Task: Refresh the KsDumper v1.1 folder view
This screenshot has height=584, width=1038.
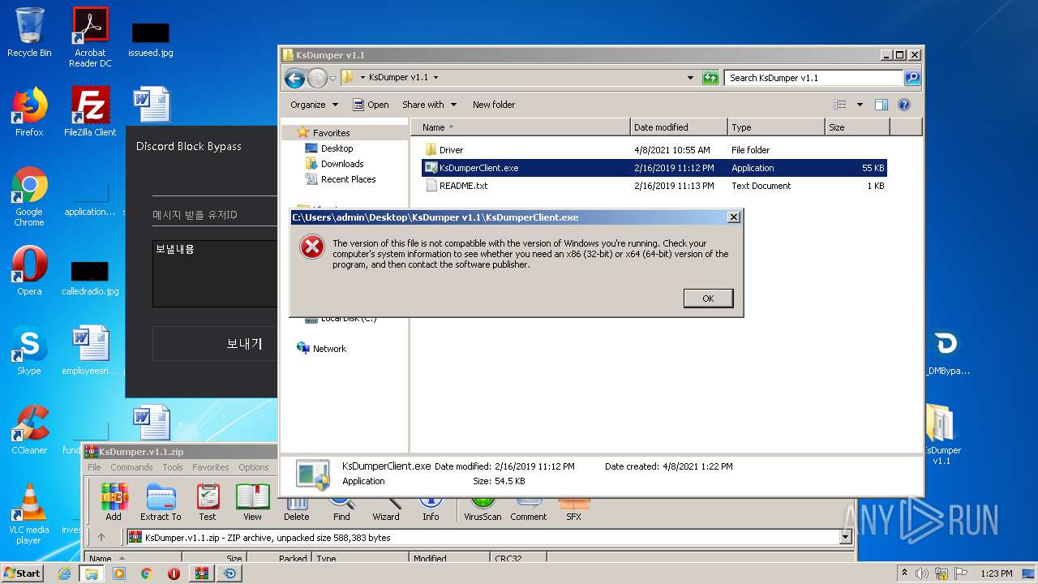Action: (710, 78)
